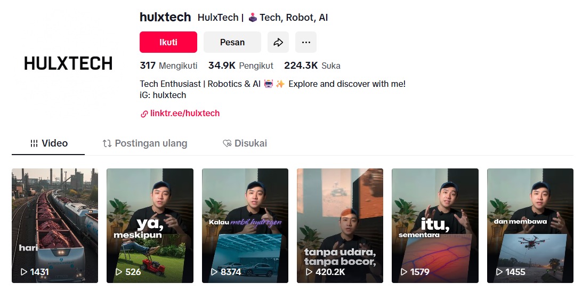
Task: Open the three-dots more options menu
Action: pyautogui.click(x=306, y=42)
